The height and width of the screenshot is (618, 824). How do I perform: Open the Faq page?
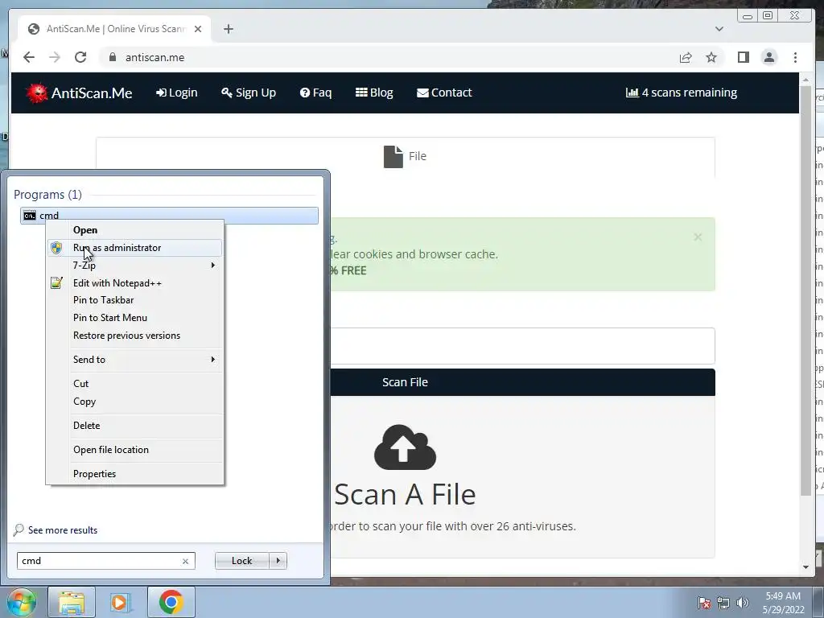coord(315,93)
